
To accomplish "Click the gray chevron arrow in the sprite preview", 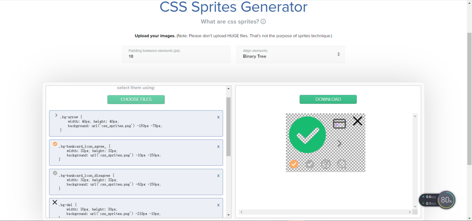I will 339,143.
